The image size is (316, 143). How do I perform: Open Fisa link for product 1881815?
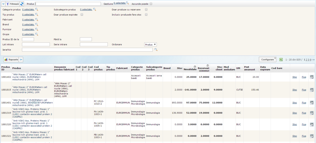[x=303, y=90]
